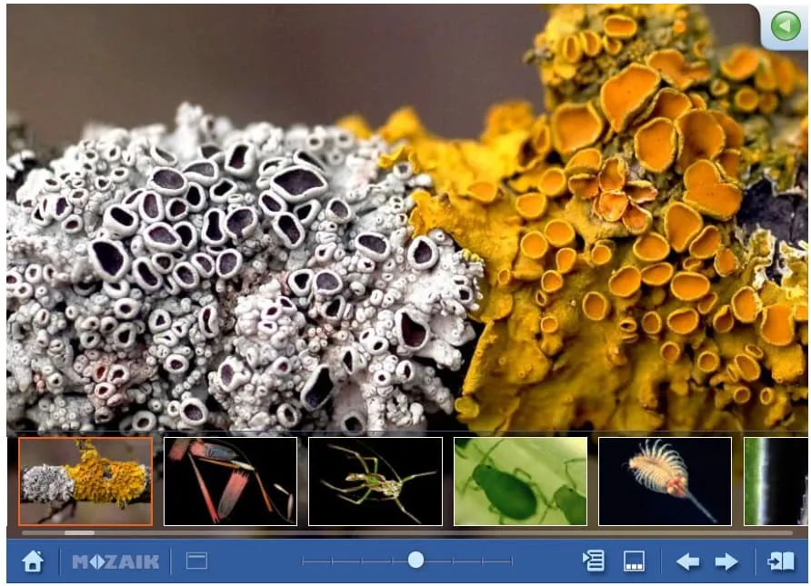The width and height of the screenshot is (811, 586).
Task: Select the brine shrimp thumbnail
Action: (666, 482)
